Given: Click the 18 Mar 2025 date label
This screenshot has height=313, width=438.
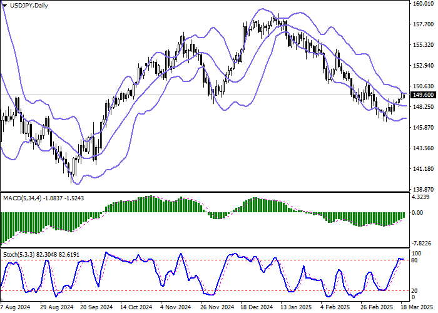Looking at the screenshot, I should 419,307.
